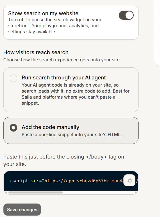160x217 pixels.
Task: Toggle off Show search on my website
Action: tap(126, 15)
